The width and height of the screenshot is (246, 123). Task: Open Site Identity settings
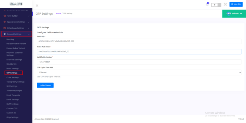(x=12, y=64)
